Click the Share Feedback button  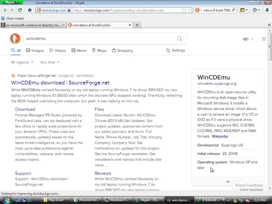point(249,185)
